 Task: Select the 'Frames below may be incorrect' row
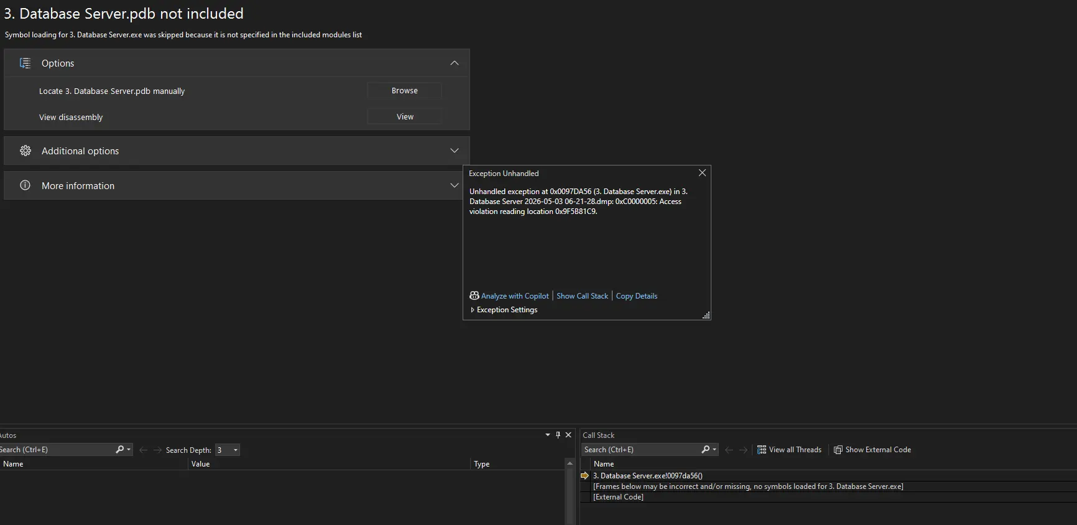coord(748,486)
